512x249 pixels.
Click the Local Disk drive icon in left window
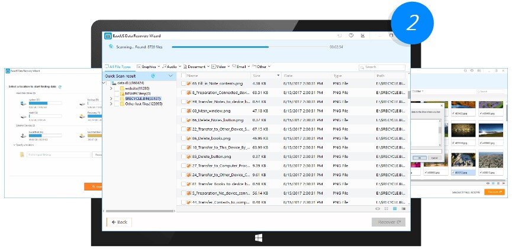tap(23, 135)
